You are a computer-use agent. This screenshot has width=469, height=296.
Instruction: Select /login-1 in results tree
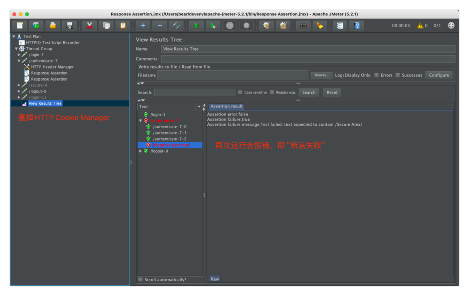[158, 115]
